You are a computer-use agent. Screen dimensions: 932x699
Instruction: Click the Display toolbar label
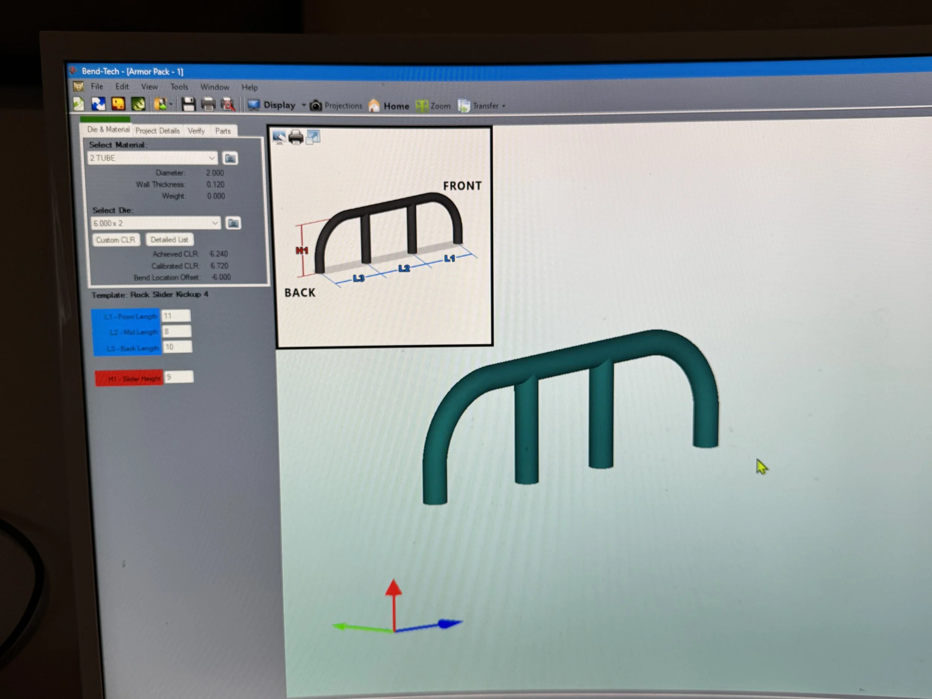[x=279, y=106]
